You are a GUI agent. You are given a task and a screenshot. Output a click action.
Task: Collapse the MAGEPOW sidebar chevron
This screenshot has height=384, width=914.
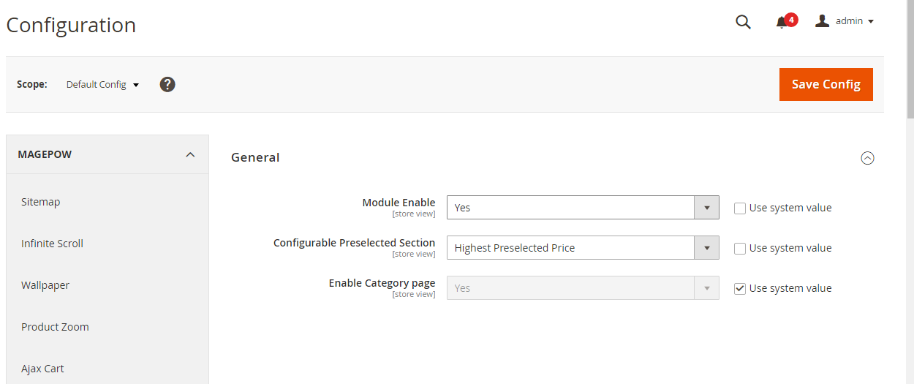[x=190, y=154]
